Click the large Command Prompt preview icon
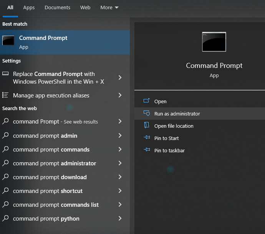The height and width of the screenshot is (234, 265). pos(214,42)
